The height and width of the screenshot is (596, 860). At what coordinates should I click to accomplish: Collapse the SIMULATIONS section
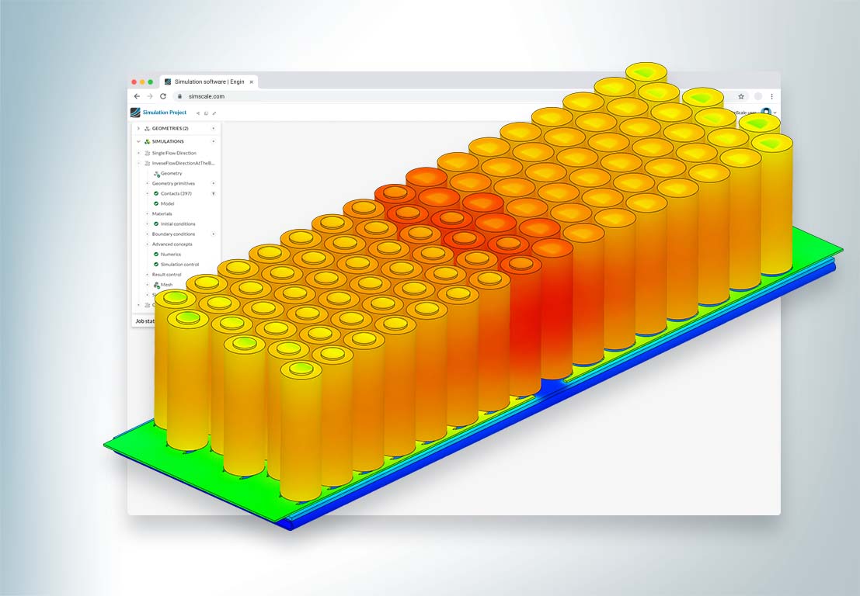tap(138, 141)
